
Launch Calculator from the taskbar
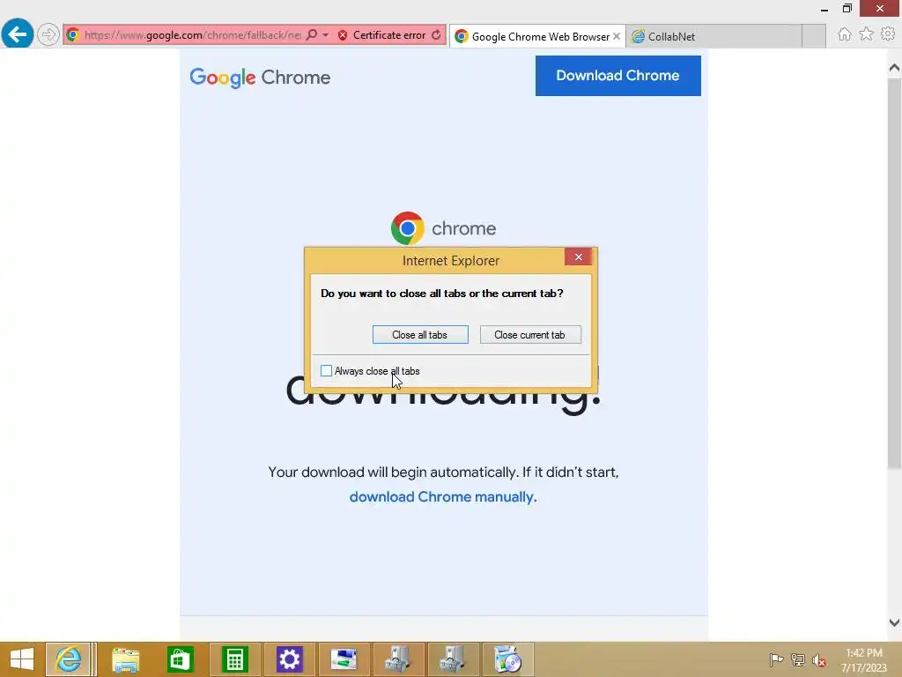tap(234, 659)
